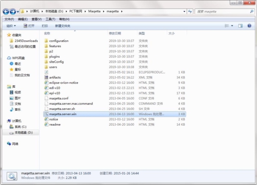Select the epl-v10 file icon
This screenshot has height=185, width=257.
[x=46, y=93]
